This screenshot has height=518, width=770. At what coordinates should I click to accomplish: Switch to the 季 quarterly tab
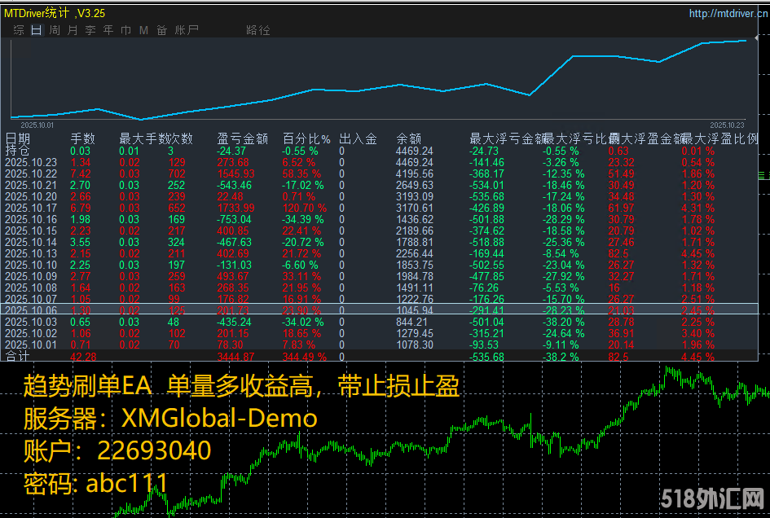90,30
